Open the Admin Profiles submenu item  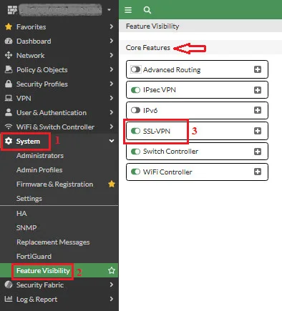coord(39,170)
